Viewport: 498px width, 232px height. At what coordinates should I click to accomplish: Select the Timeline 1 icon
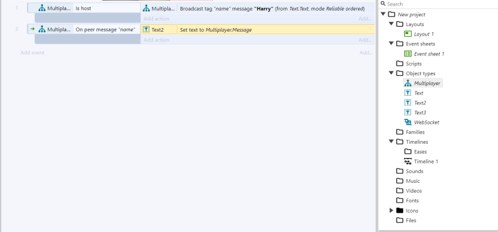click(x=408, y=161)
